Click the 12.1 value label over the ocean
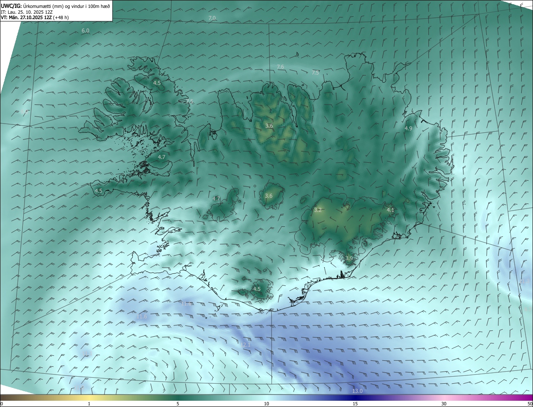The width and height of the screenshot is (533, 407). 245,345
